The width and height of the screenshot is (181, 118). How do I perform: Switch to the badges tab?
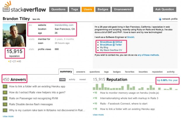coord(117,72)
